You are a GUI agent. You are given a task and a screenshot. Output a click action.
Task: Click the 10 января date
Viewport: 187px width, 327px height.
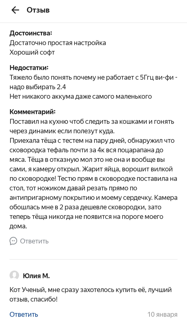point(162,314)
